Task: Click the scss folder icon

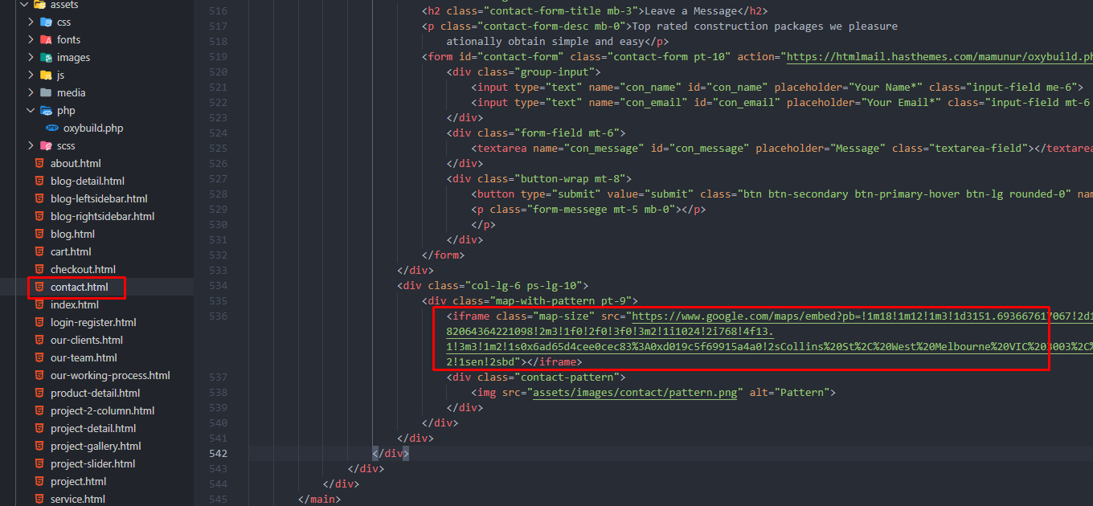Action: click(x=46, y=146)
